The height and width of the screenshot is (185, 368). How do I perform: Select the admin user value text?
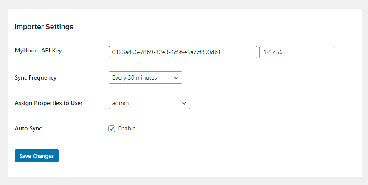pos(121,103)
